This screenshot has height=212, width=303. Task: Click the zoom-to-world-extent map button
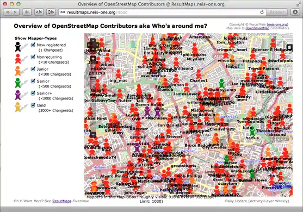[x=93, y=59]
